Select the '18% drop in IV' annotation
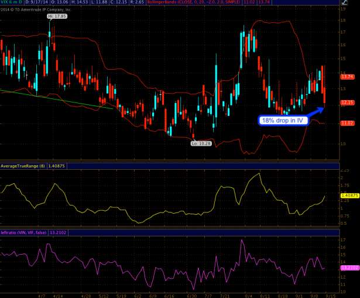 tap(283, 121)
